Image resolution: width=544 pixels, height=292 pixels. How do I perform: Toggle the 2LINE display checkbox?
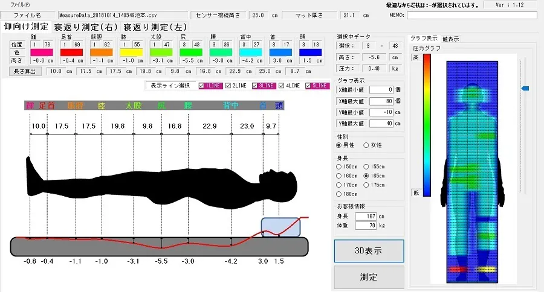pos(229,86)
